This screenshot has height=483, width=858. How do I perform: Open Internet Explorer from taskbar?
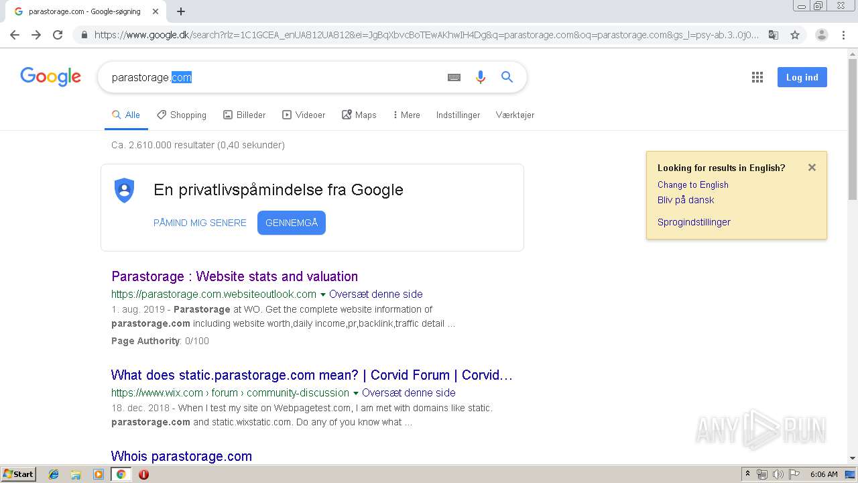click(54, 474)
